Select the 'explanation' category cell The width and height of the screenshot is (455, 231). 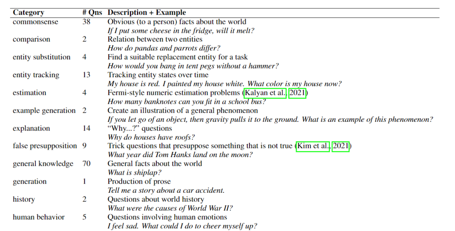click(x=31, y=129)
